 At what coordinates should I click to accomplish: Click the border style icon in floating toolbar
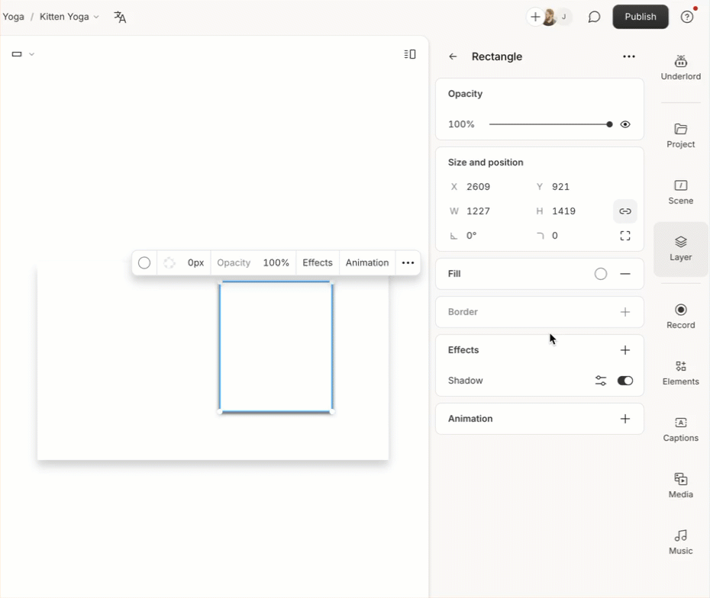(x=169, y=263)
